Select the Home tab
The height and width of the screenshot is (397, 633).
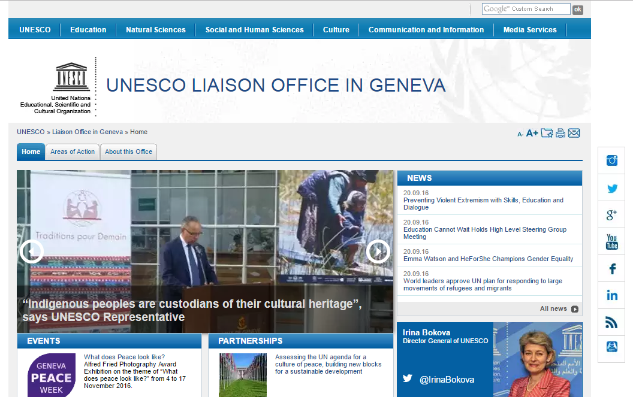(31, 152)
